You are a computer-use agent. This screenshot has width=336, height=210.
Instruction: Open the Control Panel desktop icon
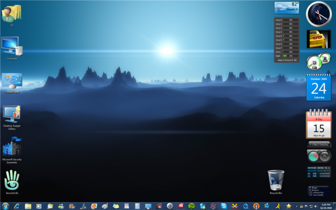(12, 83)
